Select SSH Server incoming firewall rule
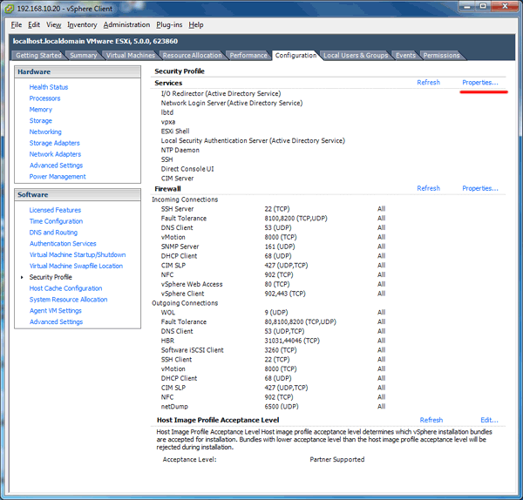This screenshot has width=523, height=500. coord(178,209)
